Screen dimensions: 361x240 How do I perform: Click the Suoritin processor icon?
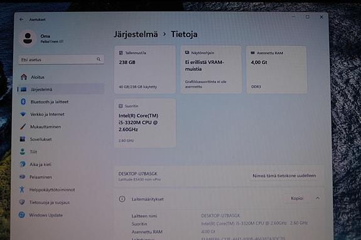click(x=121, y=106)
